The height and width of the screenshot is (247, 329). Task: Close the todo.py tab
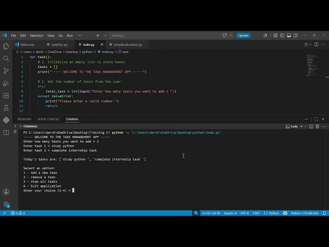[x=102, y=45]
